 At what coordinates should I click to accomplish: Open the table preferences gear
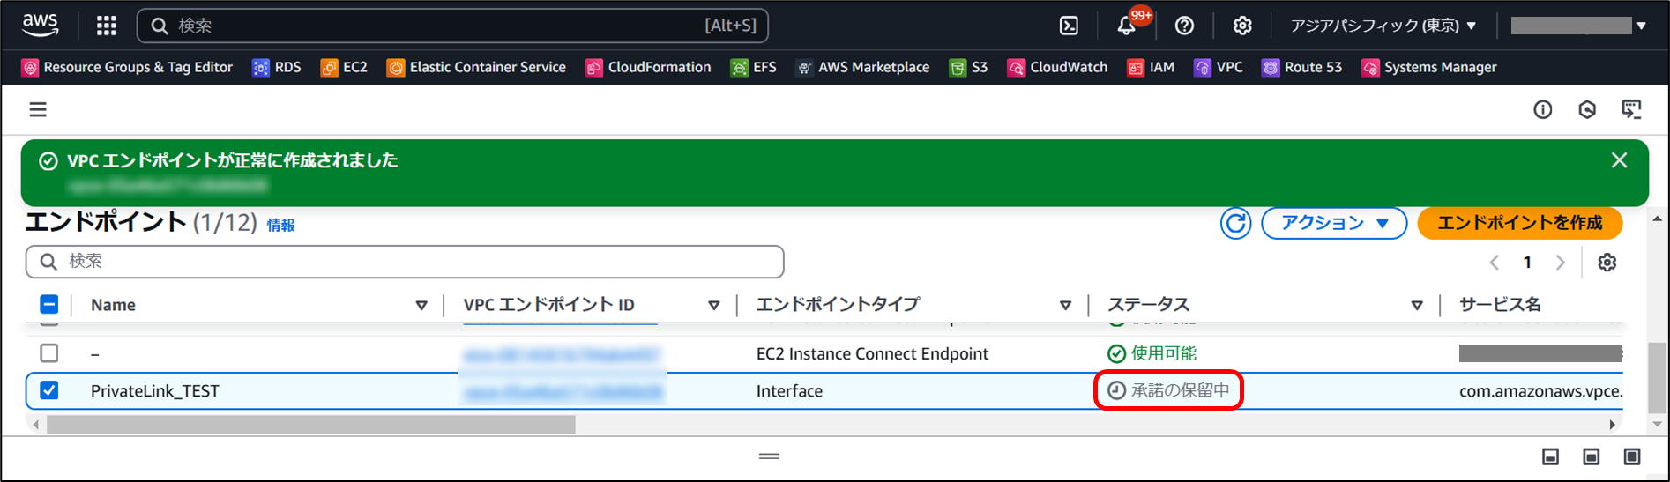click(x=1607, y=263)
